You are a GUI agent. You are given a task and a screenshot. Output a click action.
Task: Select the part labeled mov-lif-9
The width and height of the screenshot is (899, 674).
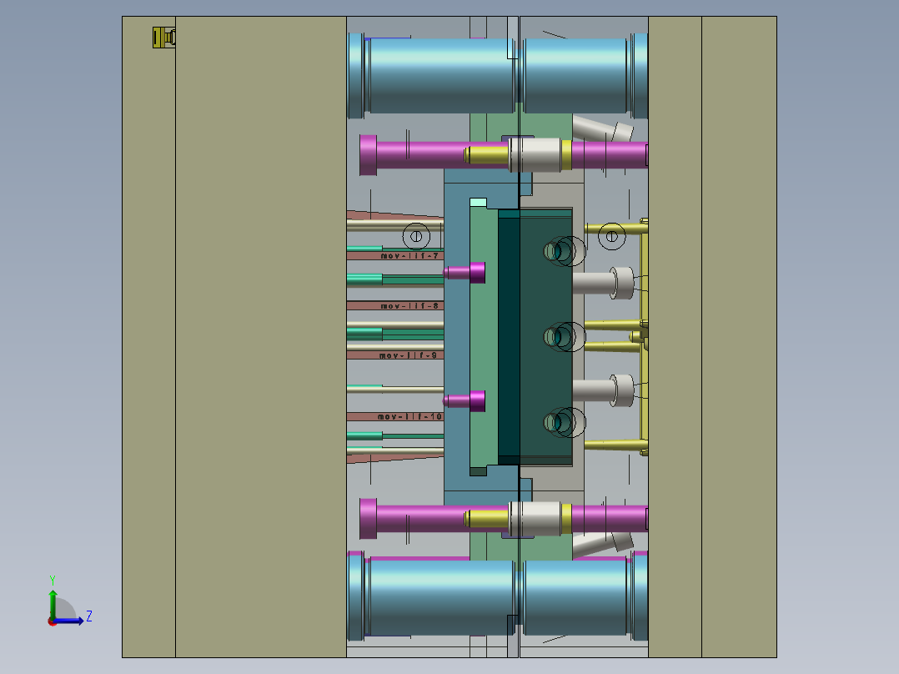395,355
